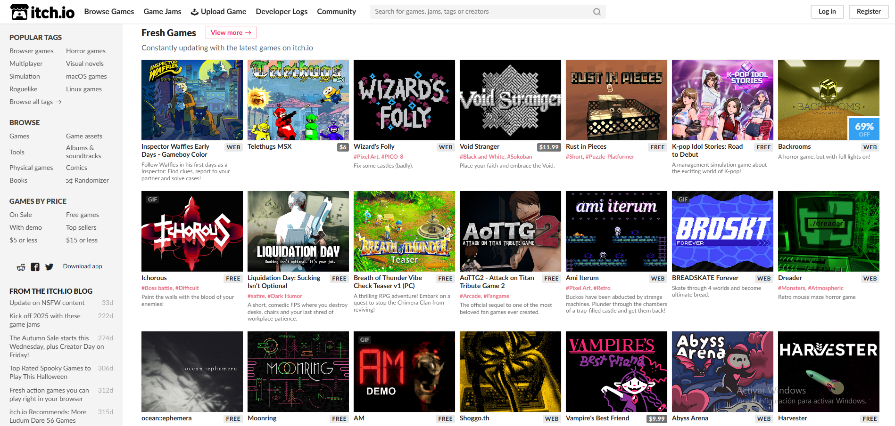Click the 69% OFF Backrooms sale badge
Image resolution: width=895 pixels, height=426 pixels.
coord(864,129)
